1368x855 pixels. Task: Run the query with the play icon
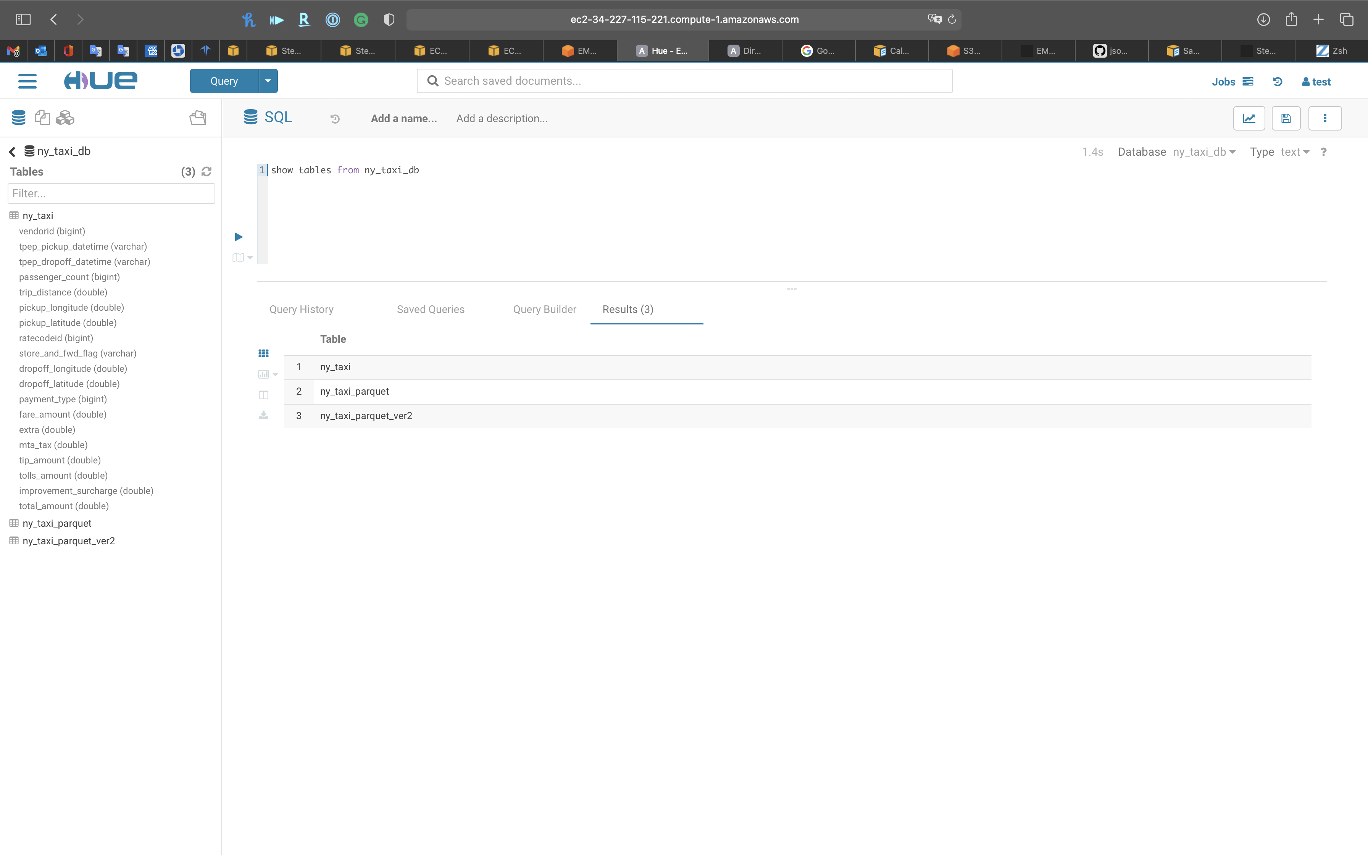pos(239,236)
